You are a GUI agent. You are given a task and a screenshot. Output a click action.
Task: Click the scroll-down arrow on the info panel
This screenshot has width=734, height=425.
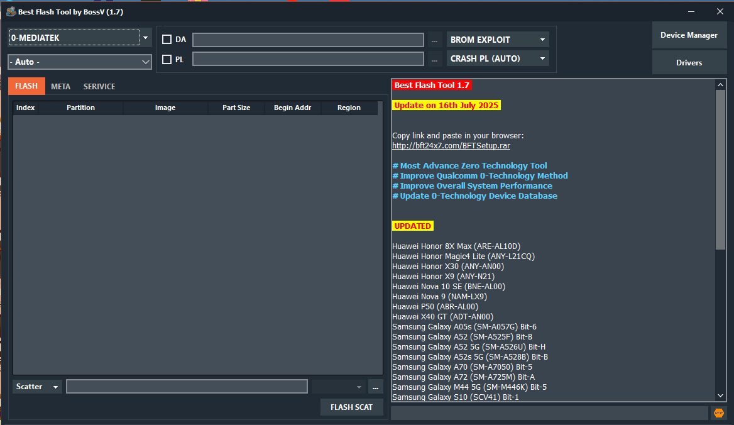(720, 396)
